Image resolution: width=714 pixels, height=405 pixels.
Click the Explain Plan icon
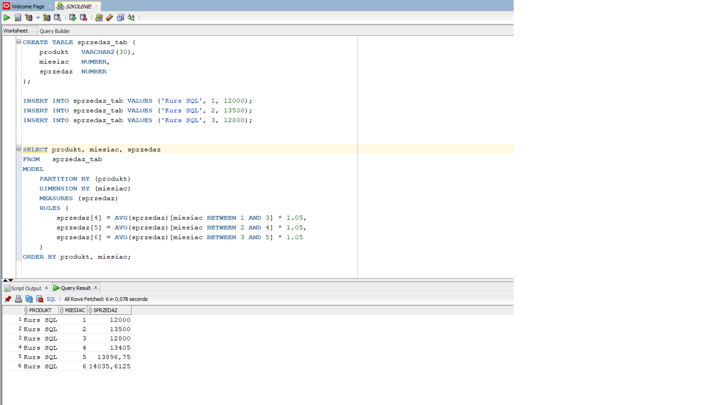pyautogui.click(x=29, y=18)
